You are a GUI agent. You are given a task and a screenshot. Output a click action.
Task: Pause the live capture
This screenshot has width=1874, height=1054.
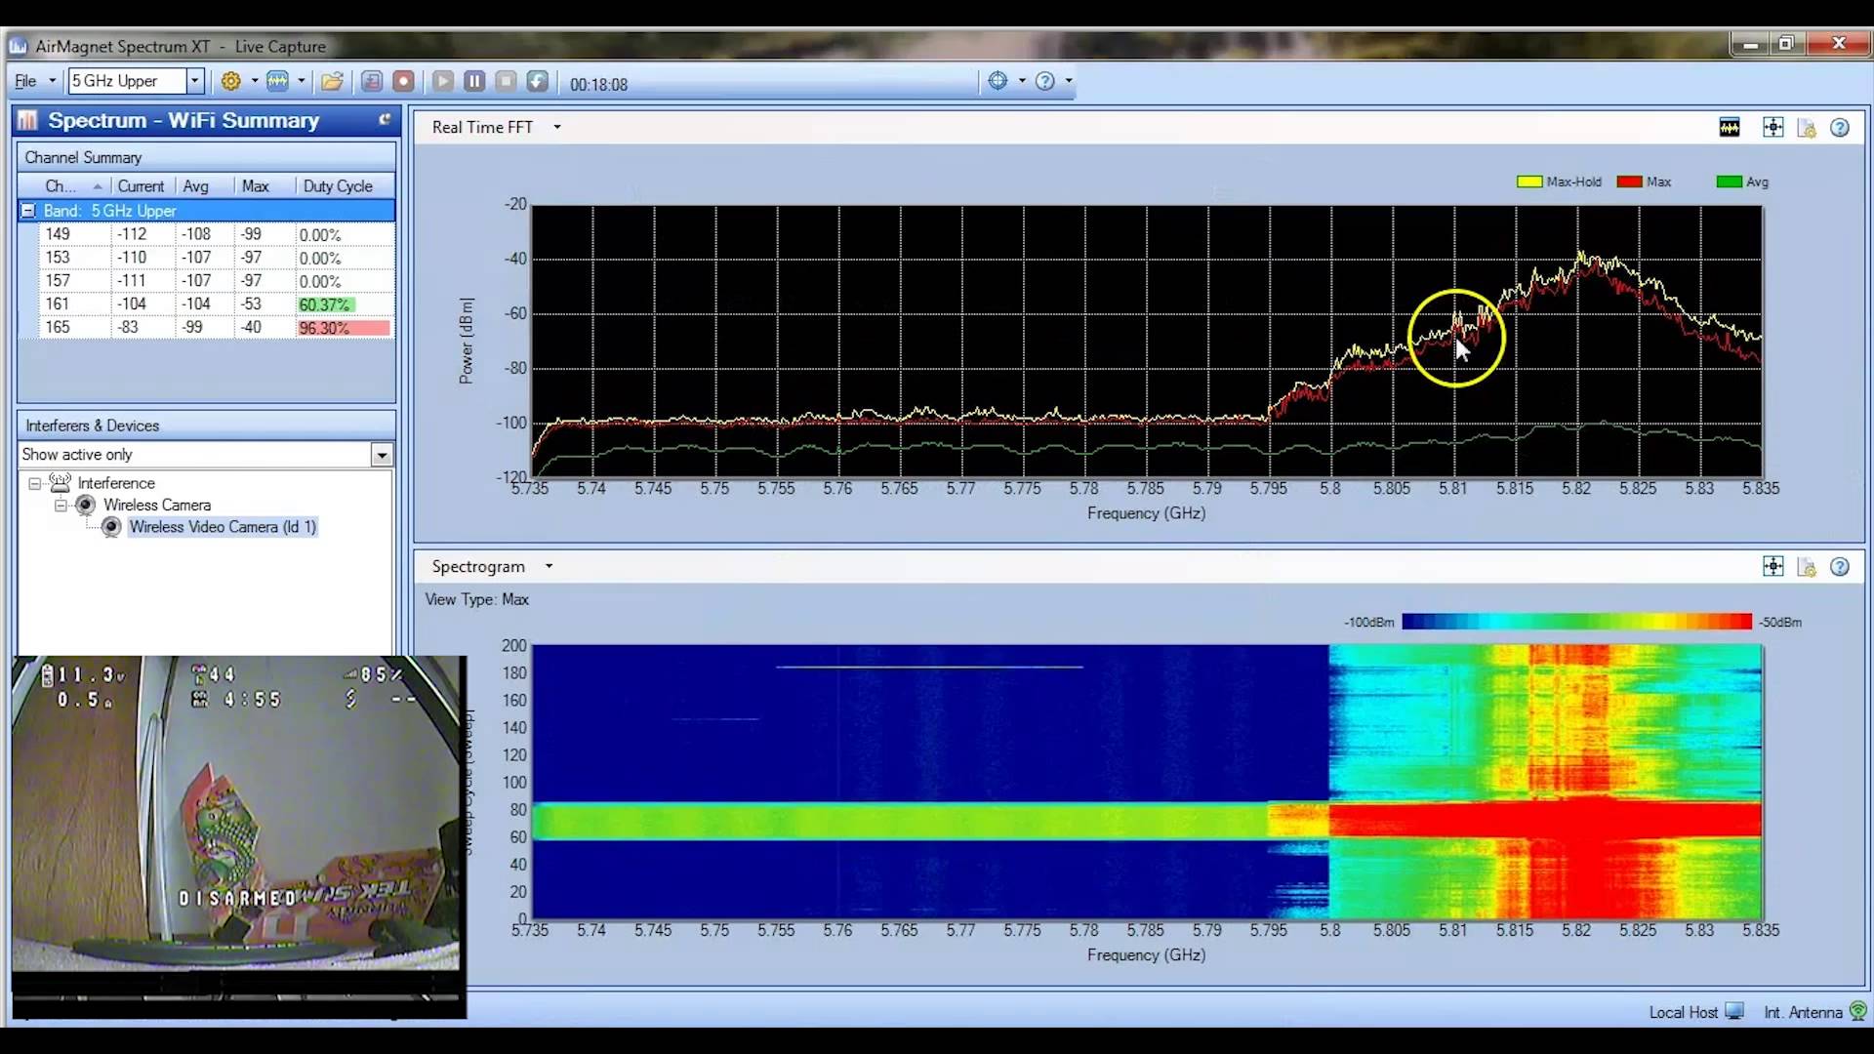tap(474, 81)
